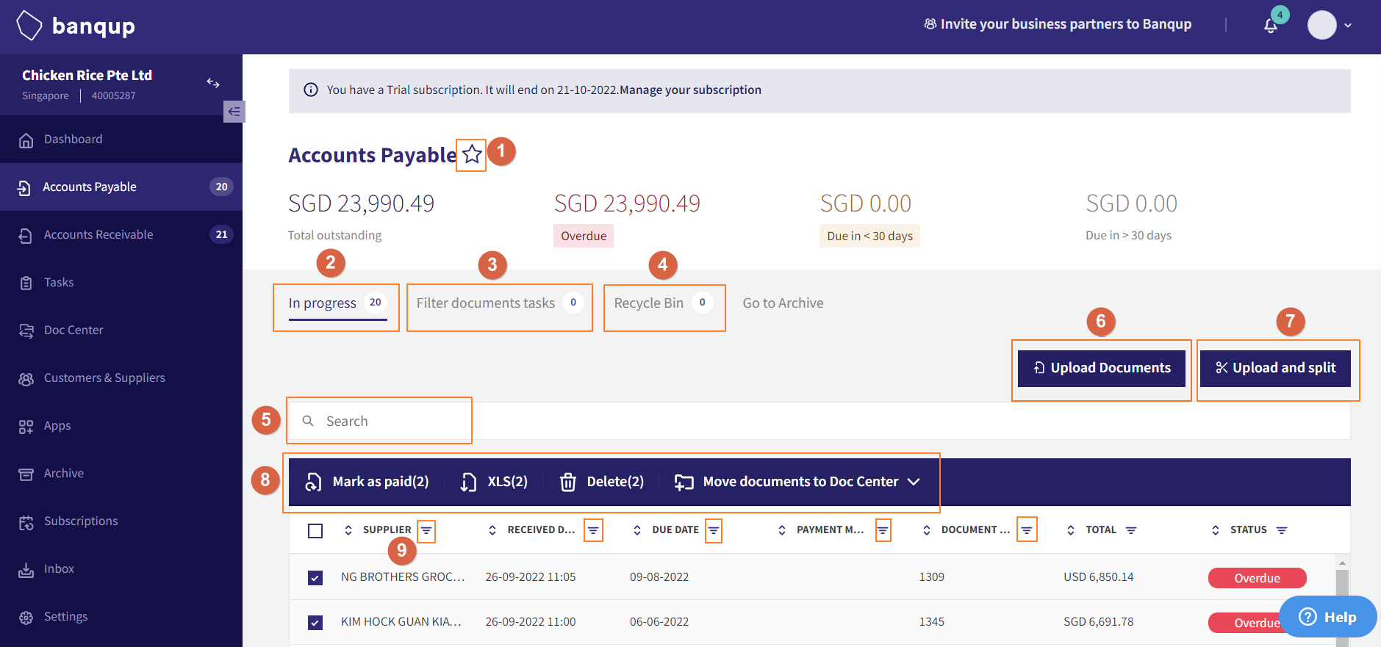
Task: Open the Recycle Bin tab
Action: (x=664, y=303)
